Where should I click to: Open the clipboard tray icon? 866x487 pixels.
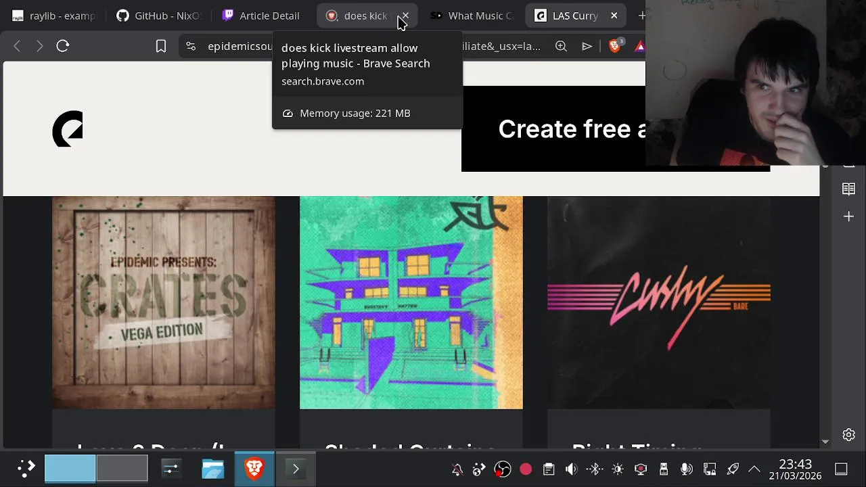(x=549, y=469)
